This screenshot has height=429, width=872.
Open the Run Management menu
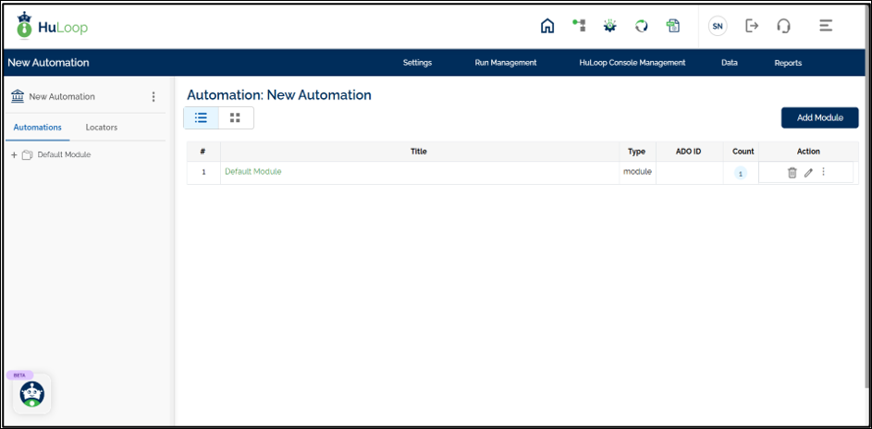click(x=505, y=63)
